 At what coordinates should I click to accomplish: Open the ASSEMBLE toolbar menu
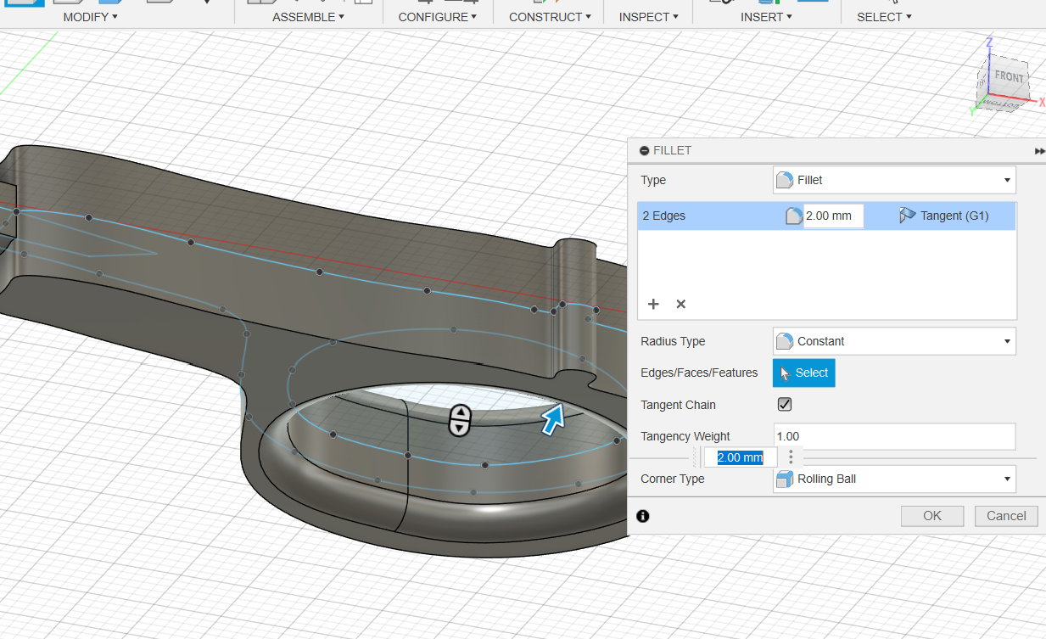pyautogui.click(x=308, y=17)
